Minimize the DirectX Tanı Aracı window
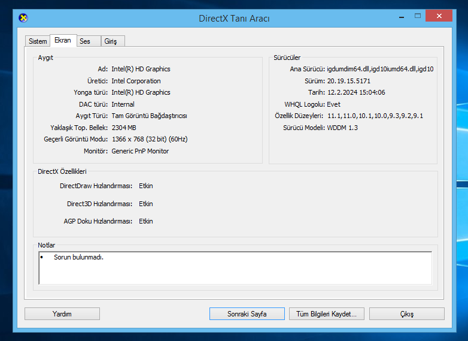The width and height of the screenshot is (468, 341). click(402, 16)
